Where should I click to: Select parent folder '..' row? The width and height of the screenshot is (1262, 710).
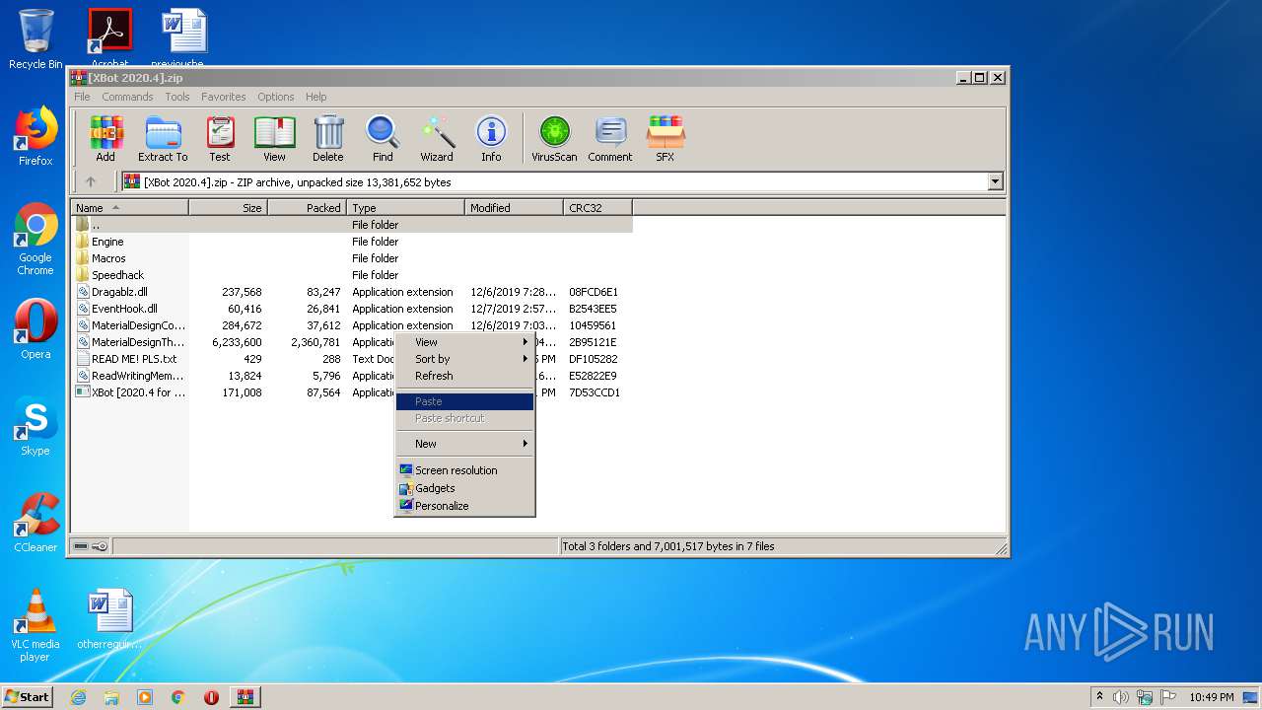352,225
